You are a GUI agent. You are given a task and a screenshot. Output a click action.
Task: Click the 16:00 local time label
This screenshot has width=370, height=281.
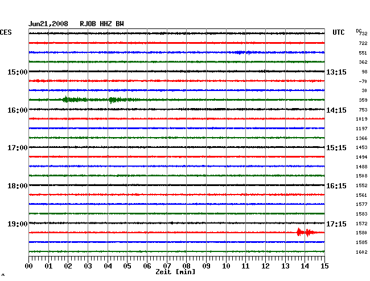(x=18, y=110)
